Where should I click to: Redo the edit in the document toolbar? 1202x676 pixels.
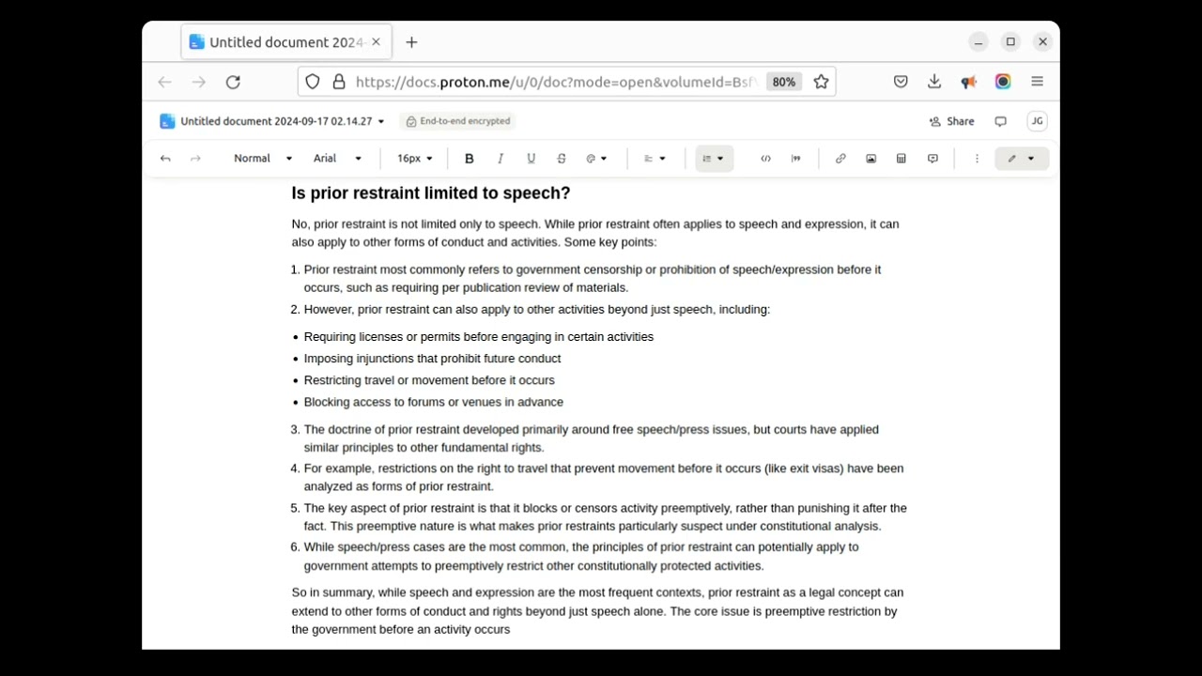195,159
